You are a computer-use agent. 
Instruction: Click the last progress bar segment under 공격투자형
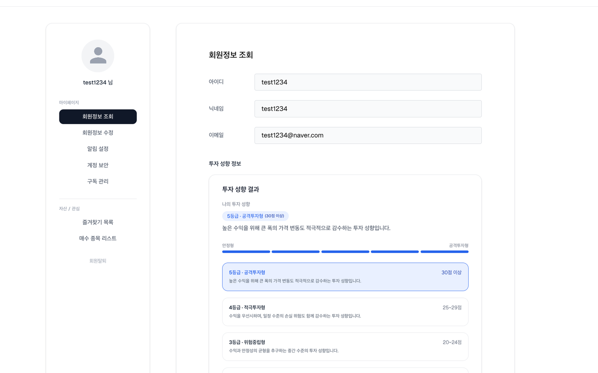pyautogui.click(x=445, y=252)
